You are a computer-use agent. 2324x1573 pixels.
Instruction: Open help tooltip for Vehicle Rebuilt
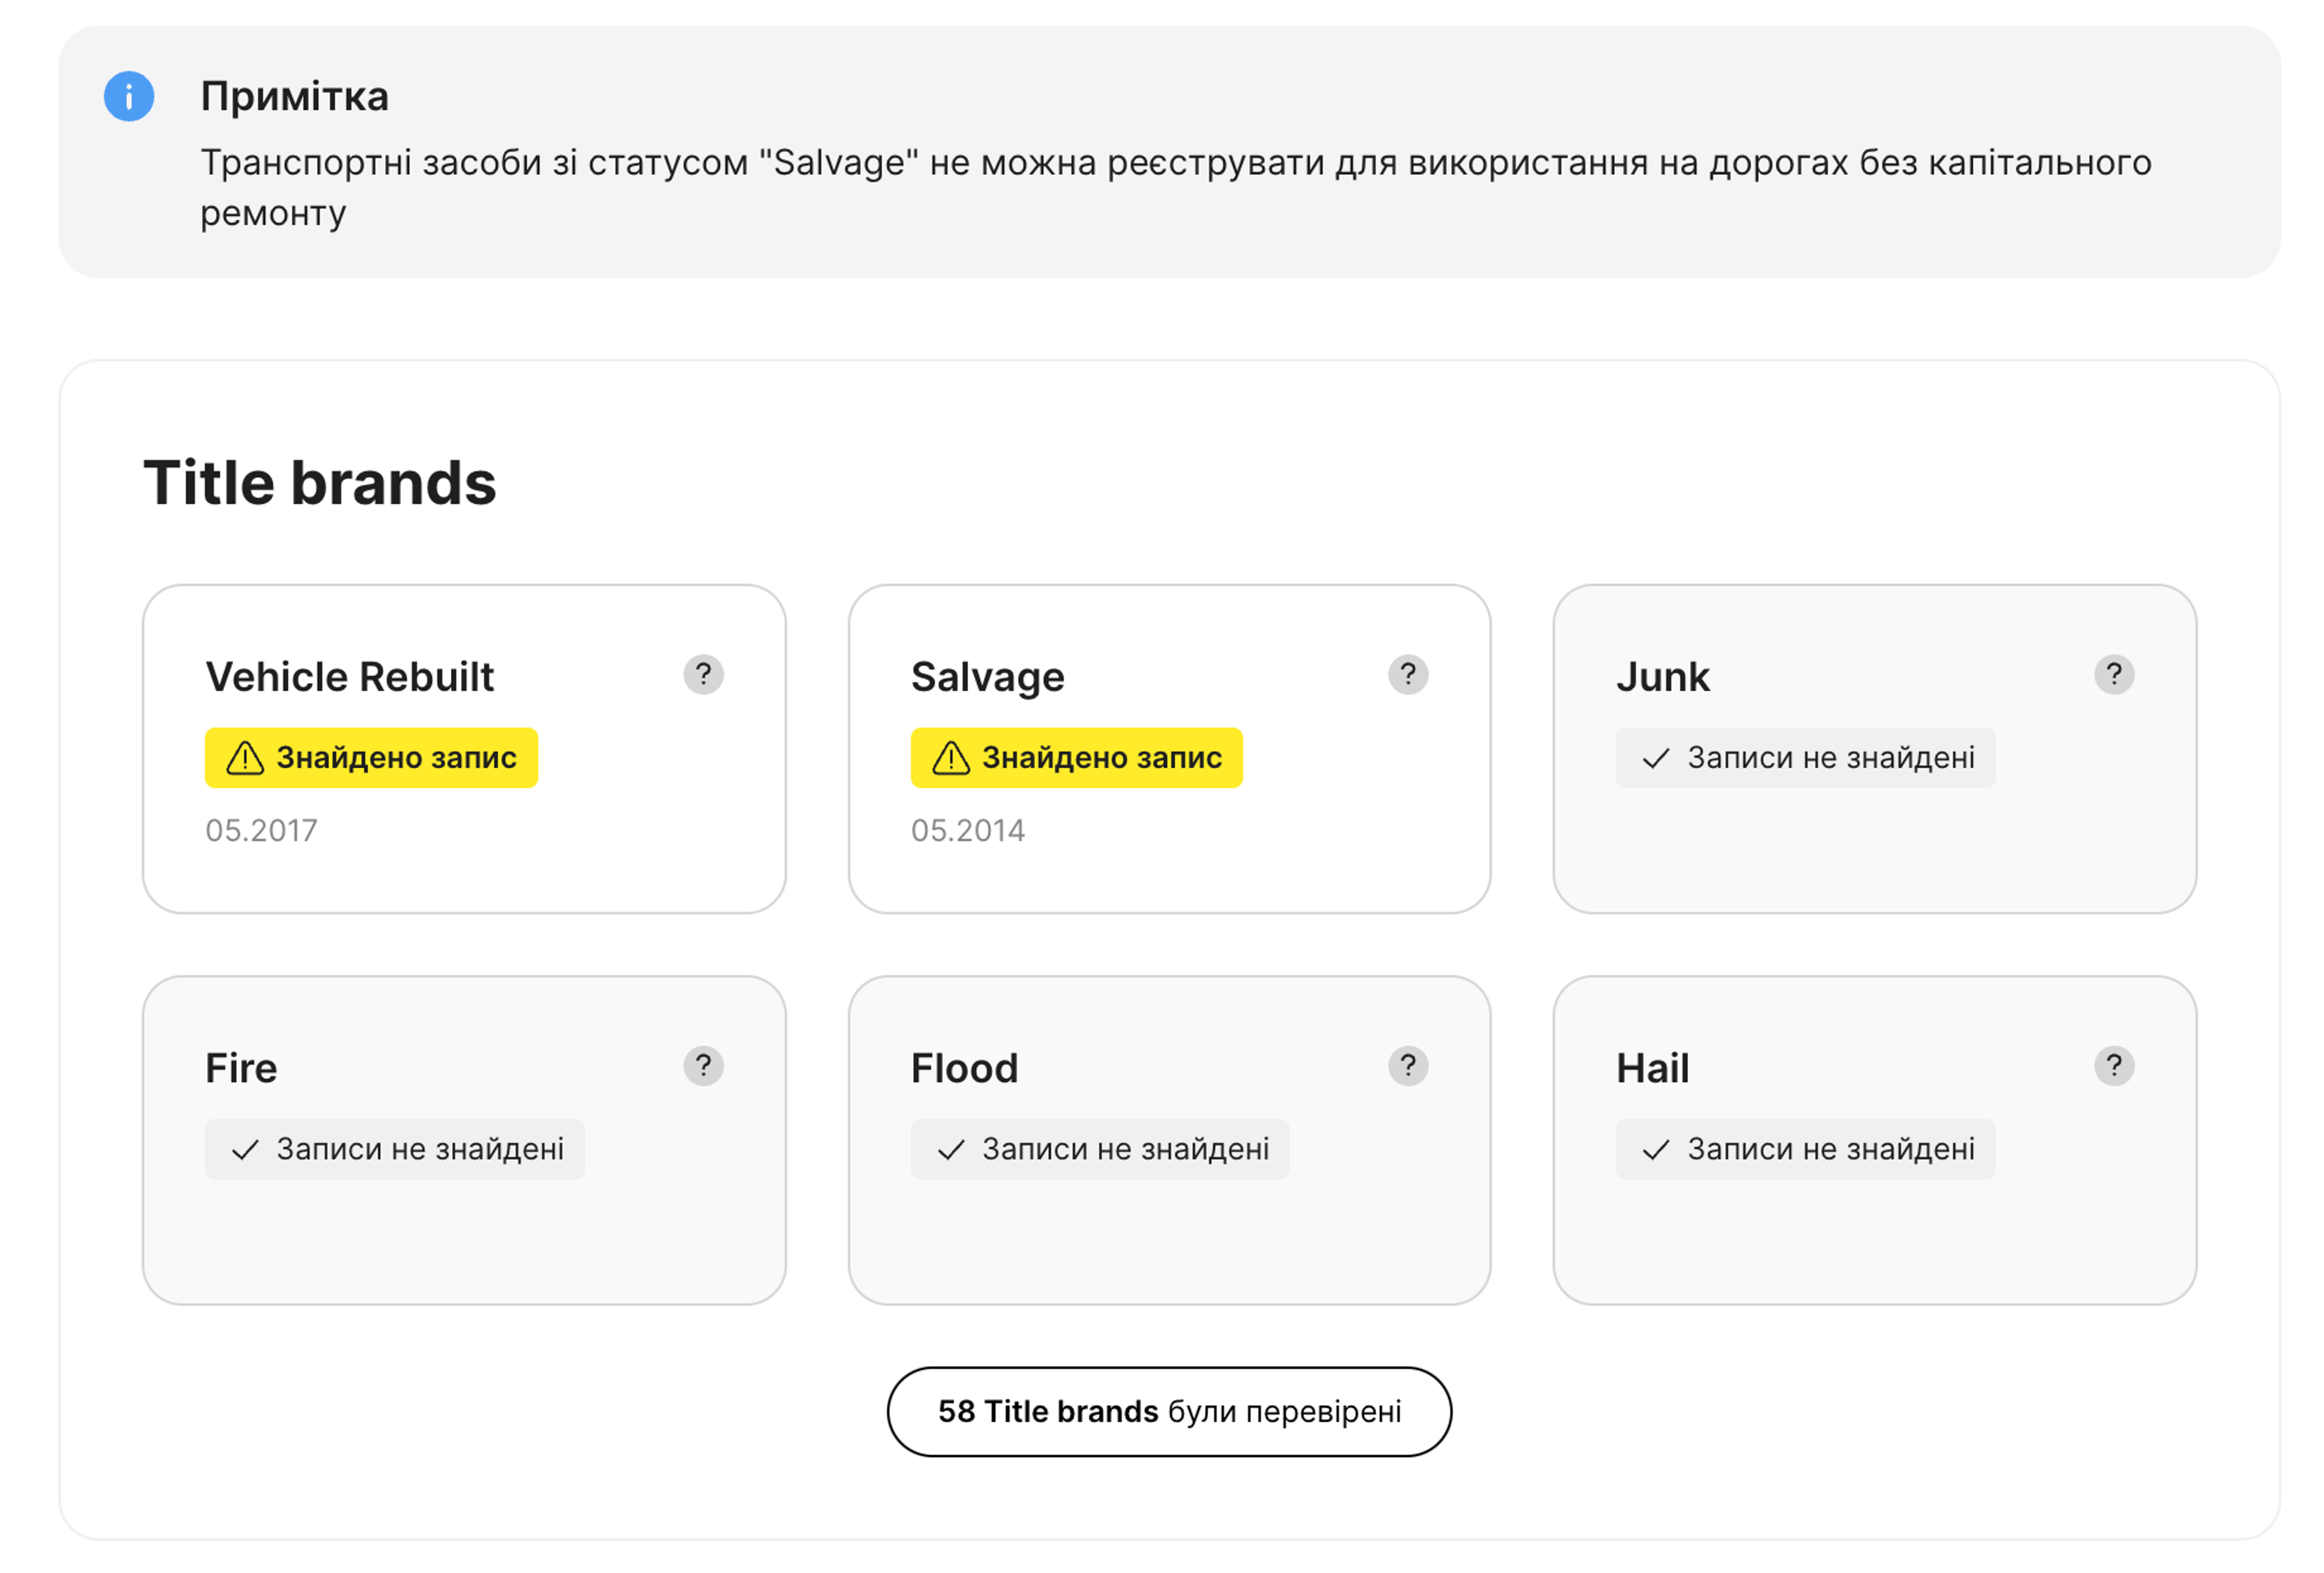pos(703,675)
